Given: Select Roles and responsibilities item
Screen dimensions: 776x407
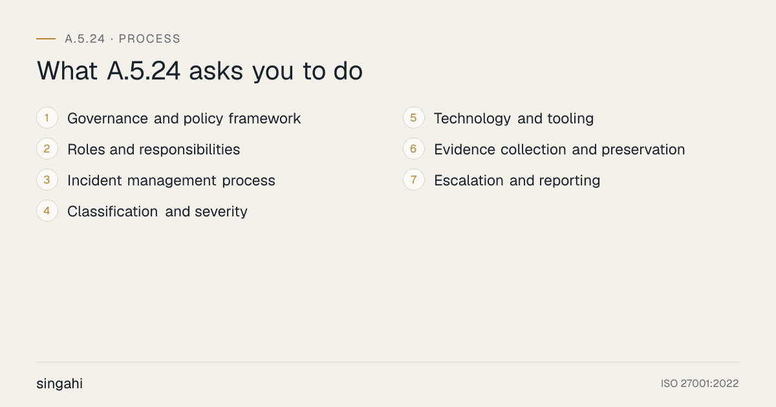Looking at the screenshot, I should point(154,150).
